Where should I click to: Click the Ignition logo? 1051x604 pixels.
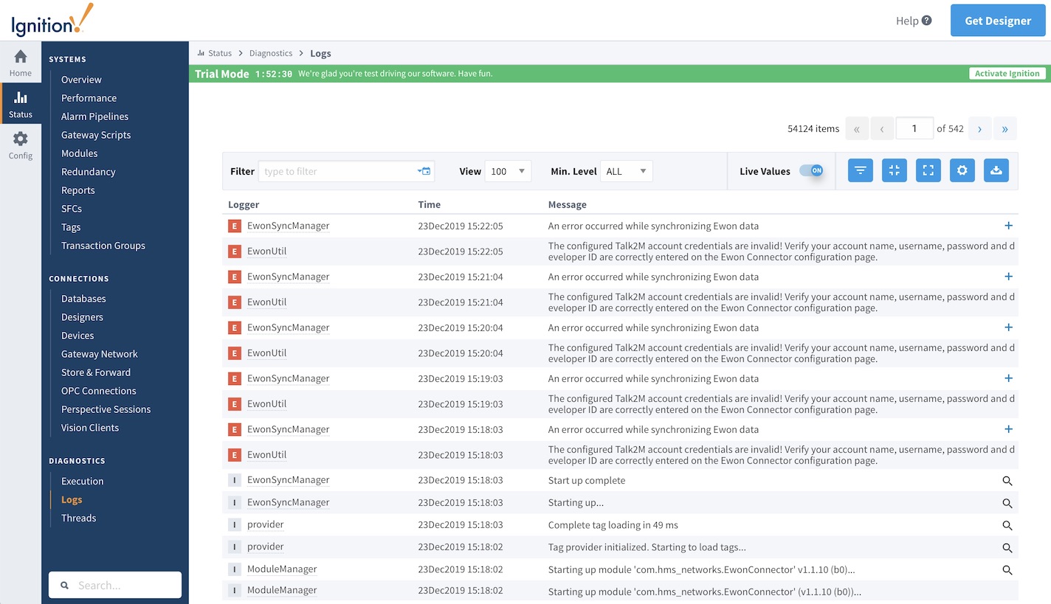(x=52, y=20)
